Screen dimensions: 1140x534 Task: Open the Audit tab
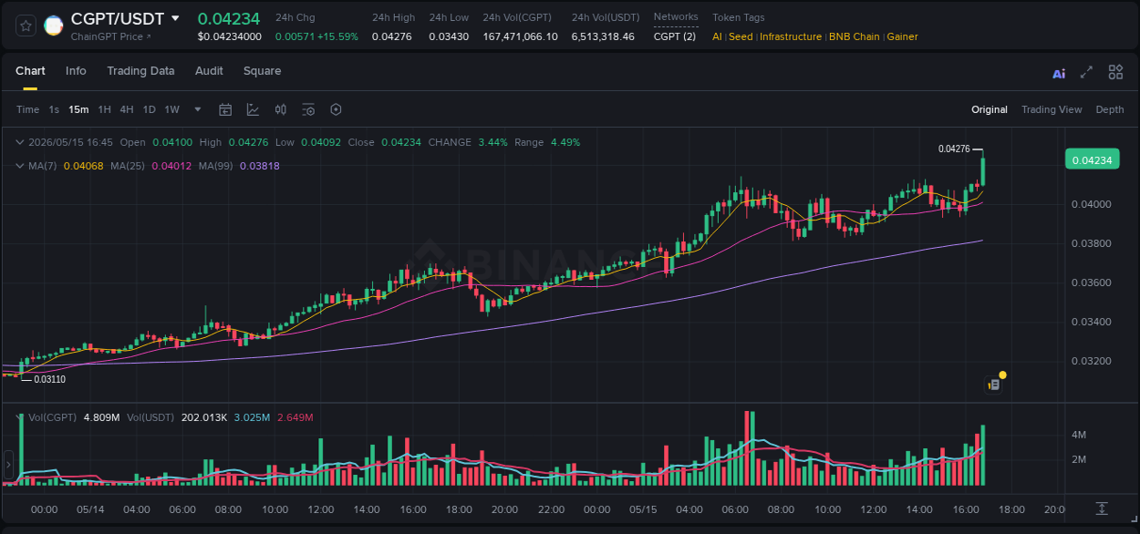click(209, 71)
